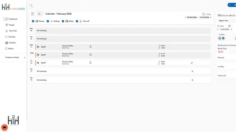Click the Client site section heading

(x=222, y=76)
